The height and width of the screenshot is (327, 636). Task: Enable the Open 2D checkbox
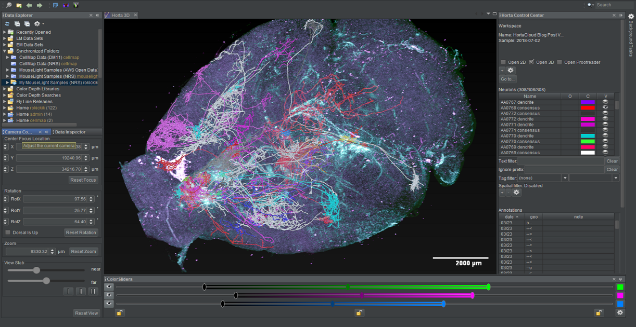pyautogui.click(x=503, y=62)
